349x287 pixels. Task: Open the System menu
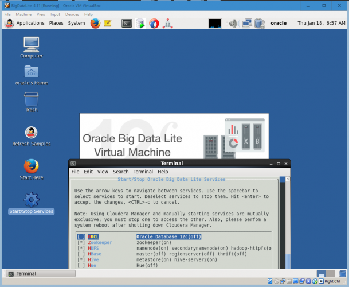click(x=76, y=23)
